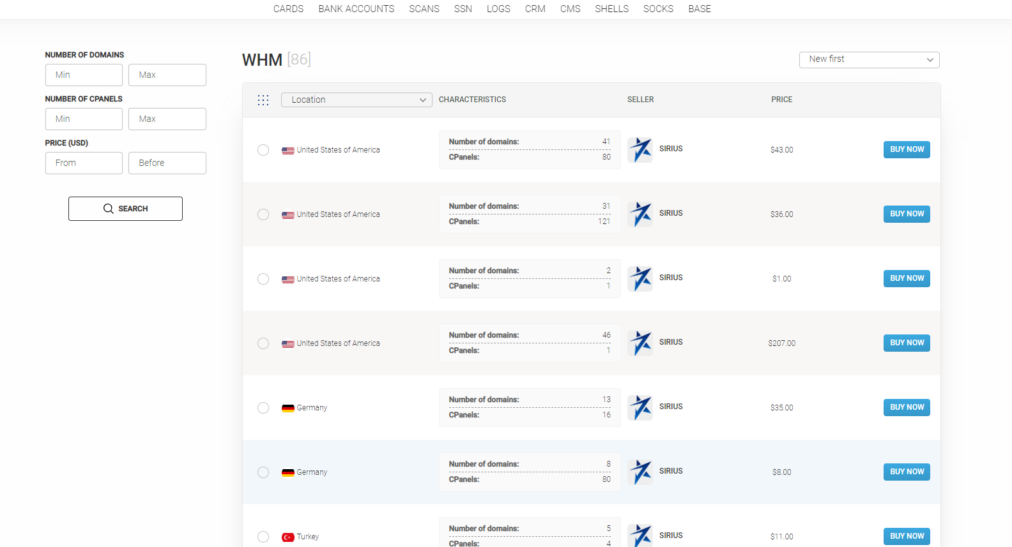
Task: Open the SOCKS menu item
Action: click(x=659, y=9)
